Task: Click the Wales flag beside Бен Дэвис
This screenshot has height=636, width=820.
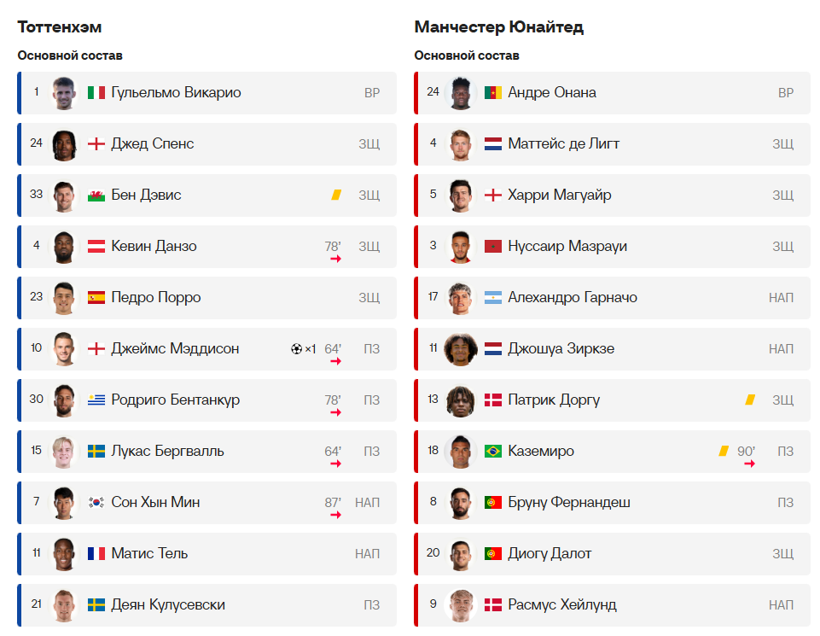Action: pyautogui.click(x=96, y=195)
